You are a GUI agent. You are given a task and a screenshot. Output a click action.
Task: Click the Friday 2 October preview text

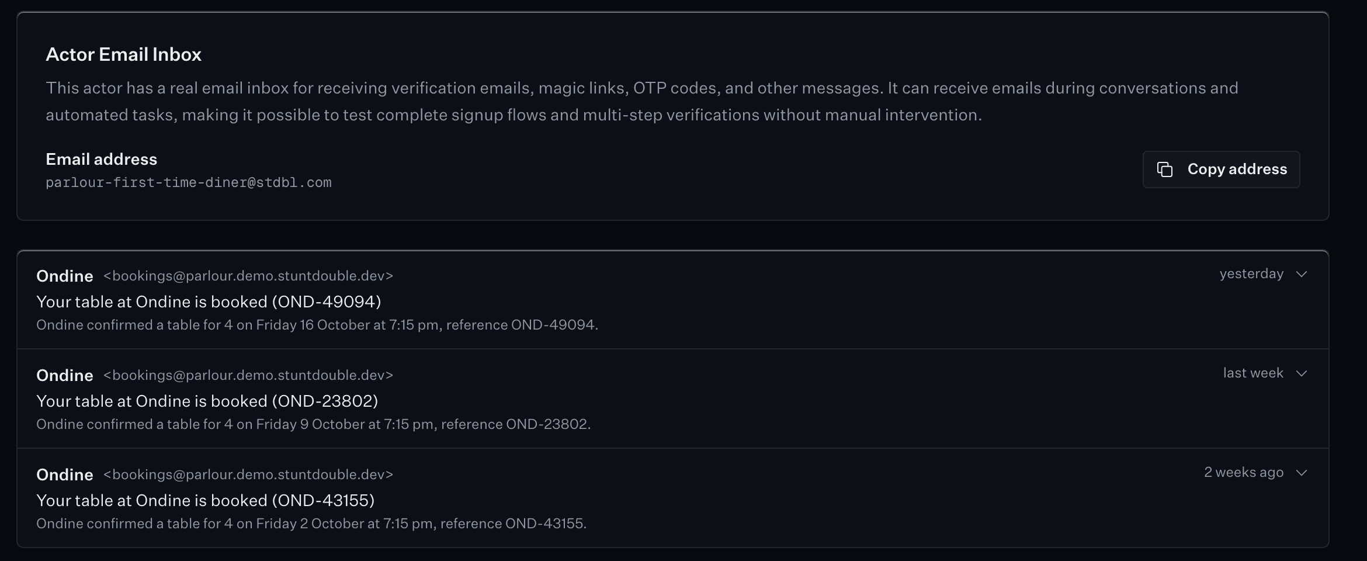(311, 524)
